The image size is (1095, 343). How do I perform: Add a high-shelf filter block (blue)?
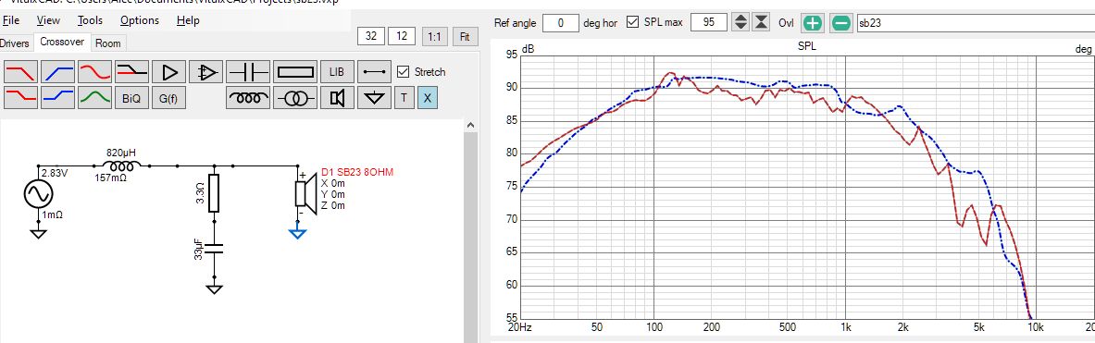click(58, 98)
